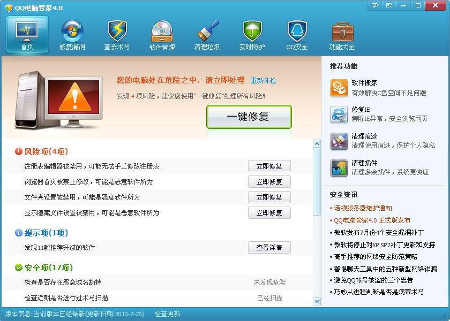
Task: Open news 警惕聊天工具中的五种新型网络诈骗
Action: (385, 269)
